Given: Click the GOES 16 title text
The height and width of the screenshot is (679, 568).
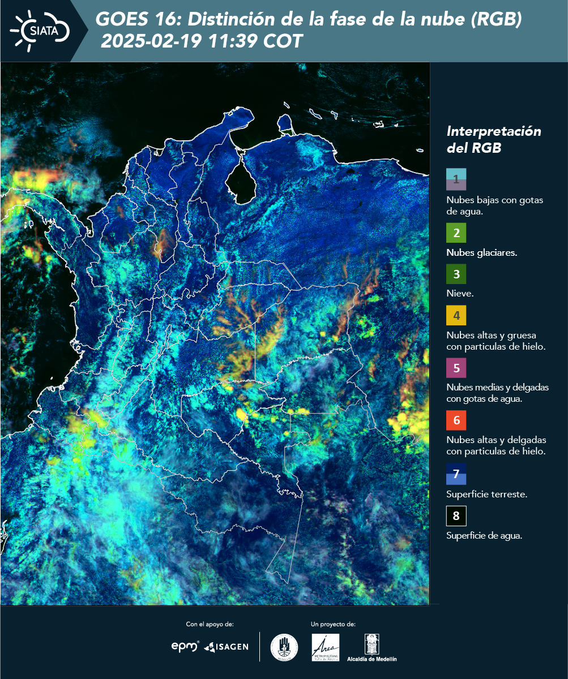Looking at the screenshot, I should click(x=309, y=20).
